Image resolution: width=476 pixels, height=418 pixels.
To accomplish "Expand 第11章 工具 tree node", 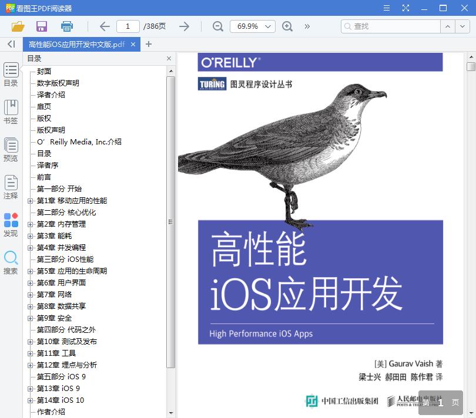I will (x=30, y=353).
